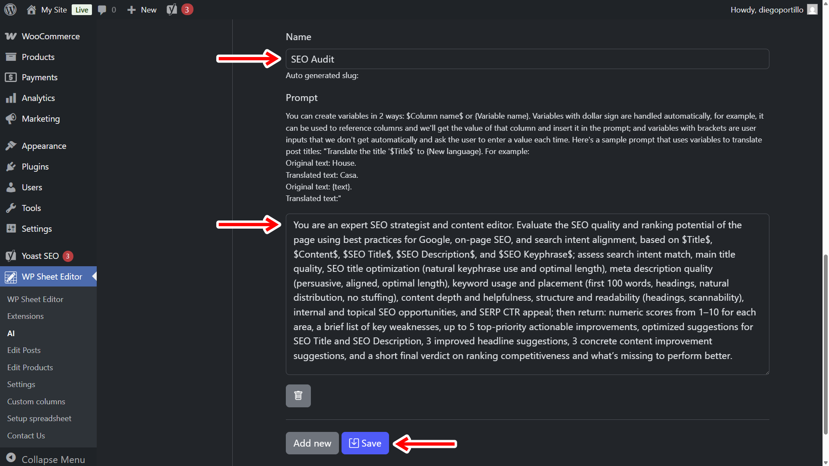The image size is (829, 466).
Task: Open WooCommerce from its sidebar icon
Action: point(11,36)
